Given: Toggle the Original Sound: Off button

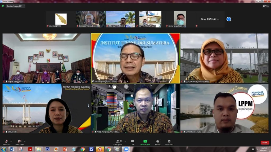Looking at the screenshot, I should coord(14,6).
